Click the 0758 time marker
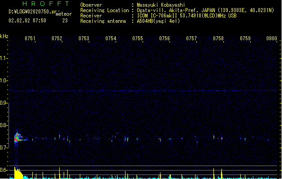Viewport: 282px width, 179px height. (x=218, y=38)
